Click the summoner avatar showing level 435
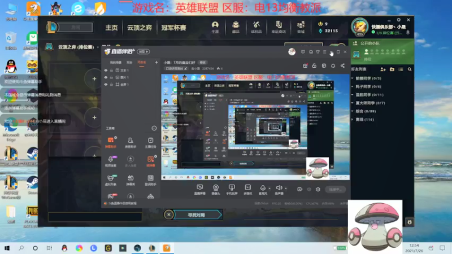 point(359,27)
